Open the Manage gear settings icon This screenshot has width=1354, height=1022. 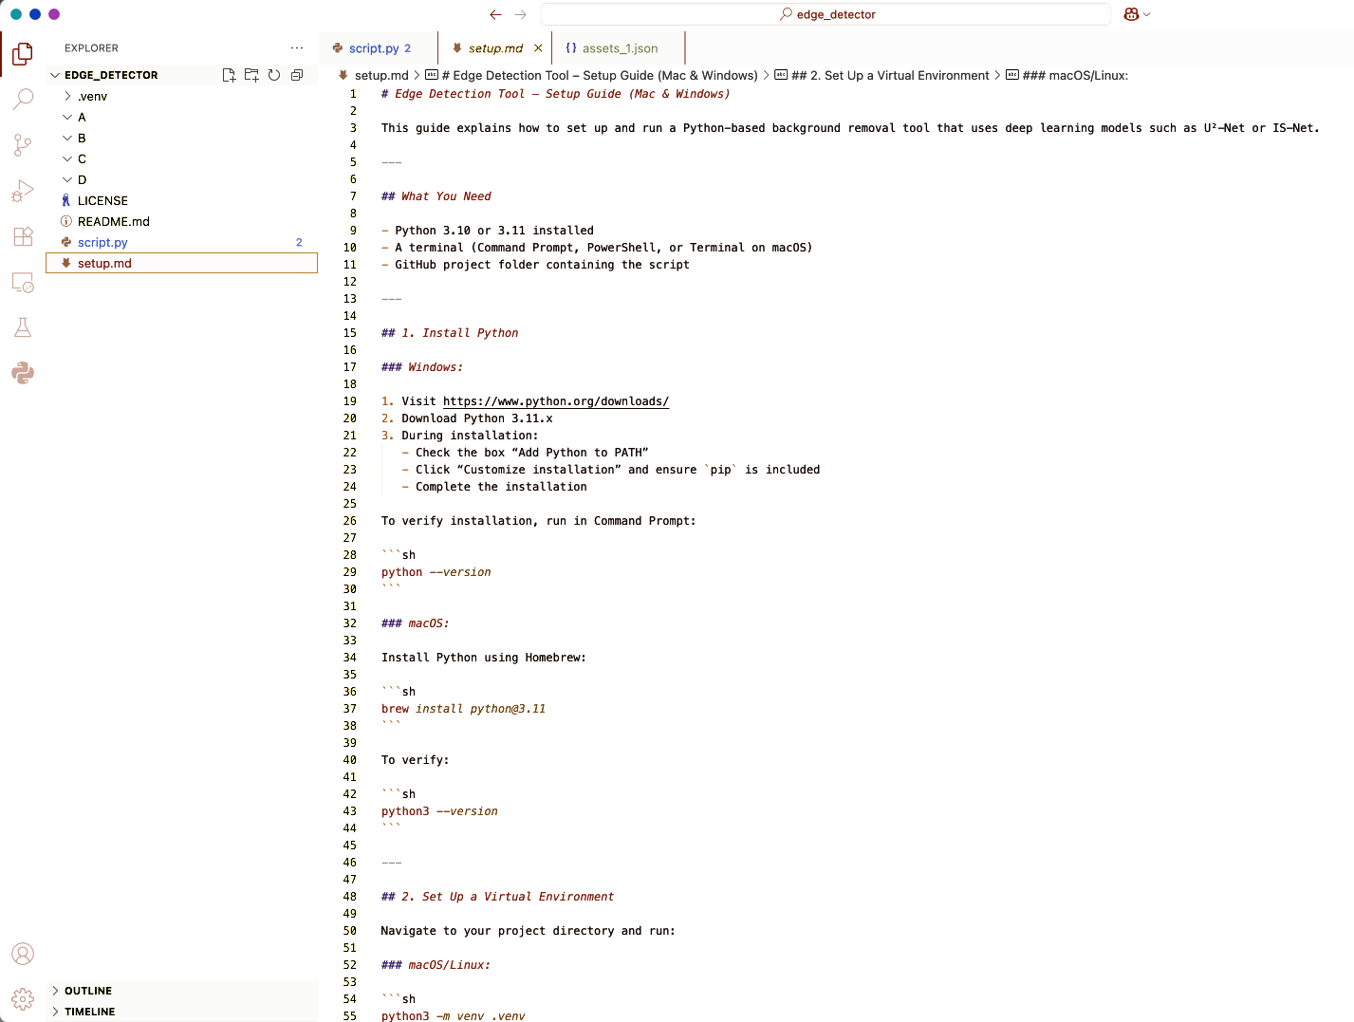tap(23, 998)
